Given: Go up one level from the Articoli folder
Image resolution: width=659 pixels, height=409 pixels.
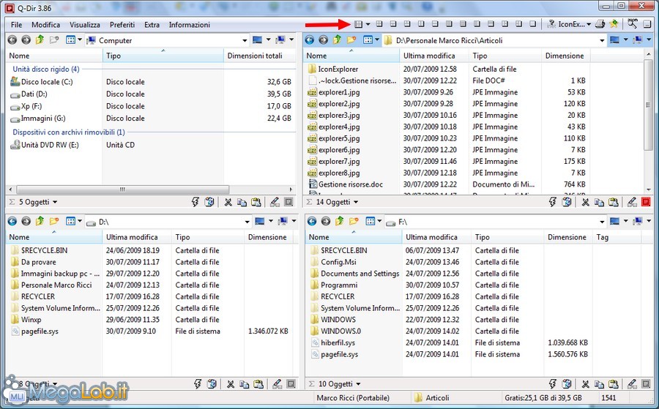Looking at the screenshot, I should point(337,40).
